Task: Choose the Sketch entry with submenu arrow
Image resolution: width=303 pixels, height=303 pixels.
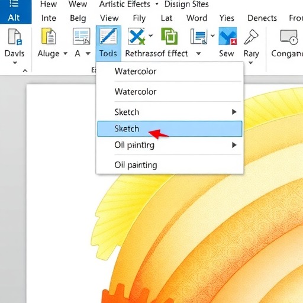Action: click(170, 112)
